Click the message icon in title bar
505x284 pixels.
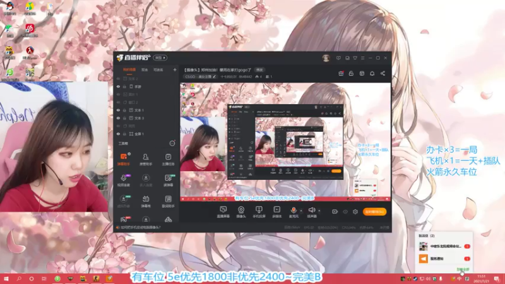coord(338,58)
